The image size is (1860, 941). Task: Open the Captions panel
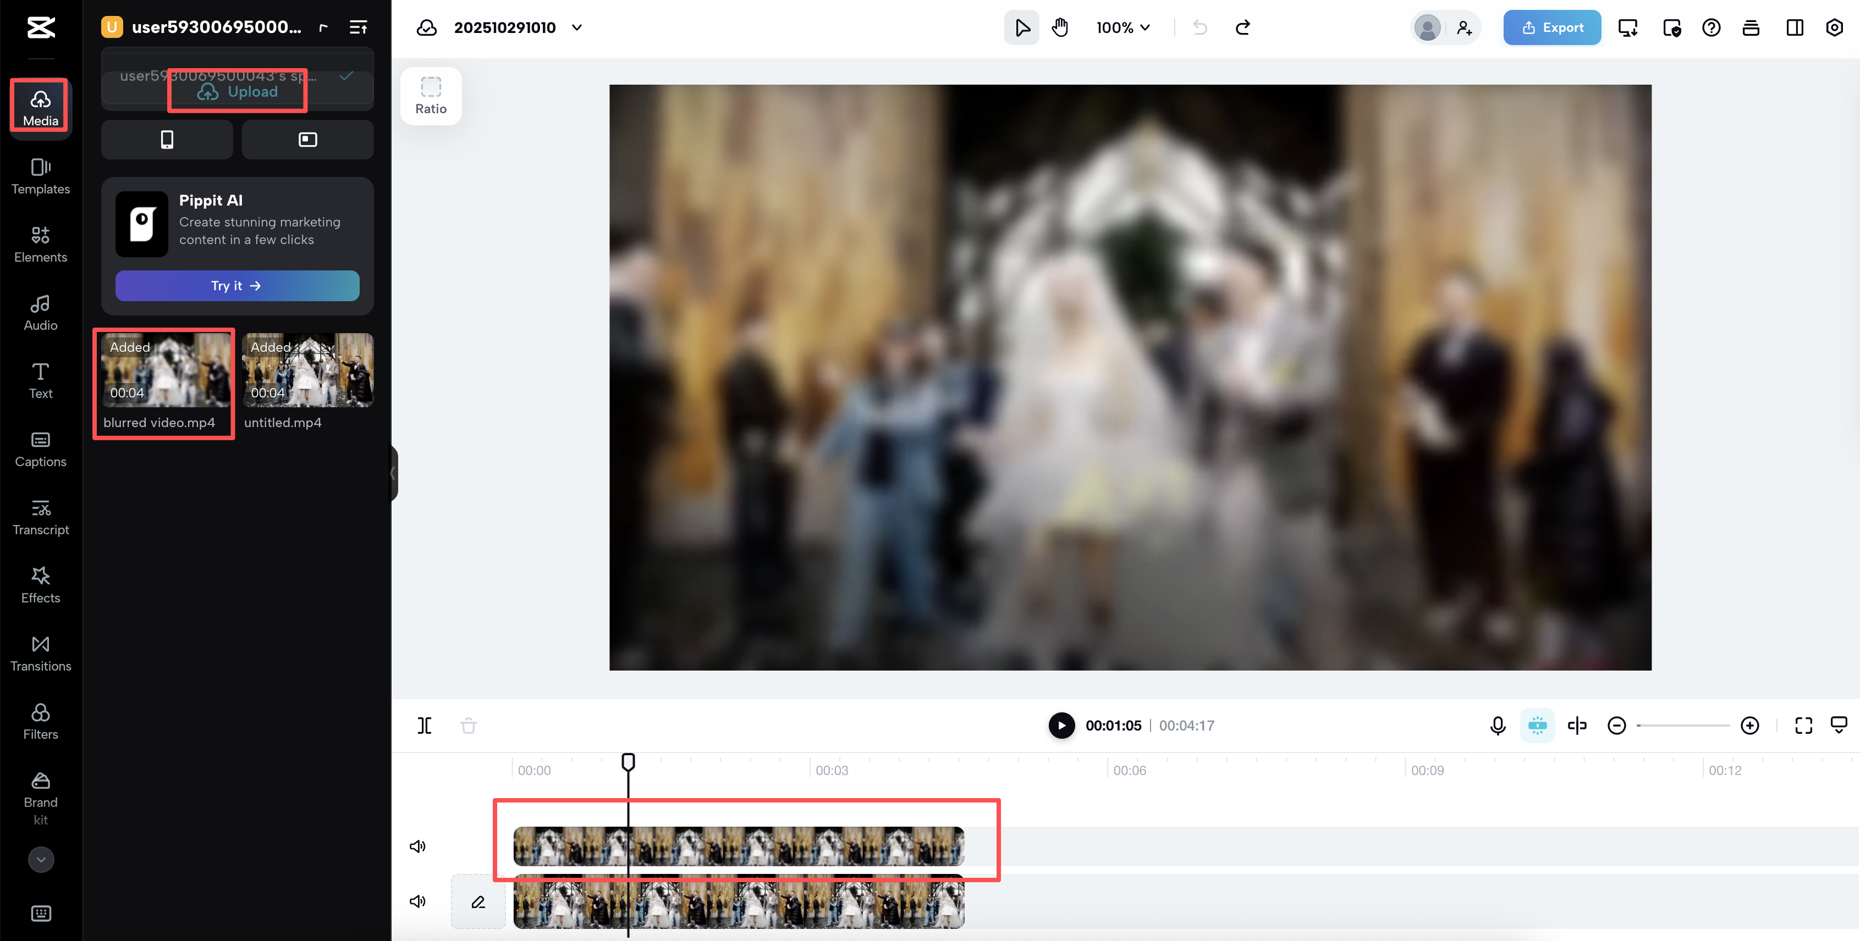coord(40,449)
